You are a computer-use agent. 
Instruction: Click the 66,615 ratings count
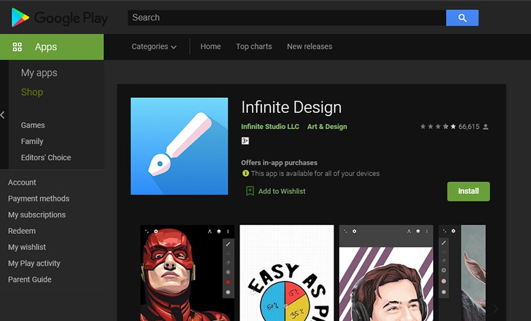(x=469, y=126)
